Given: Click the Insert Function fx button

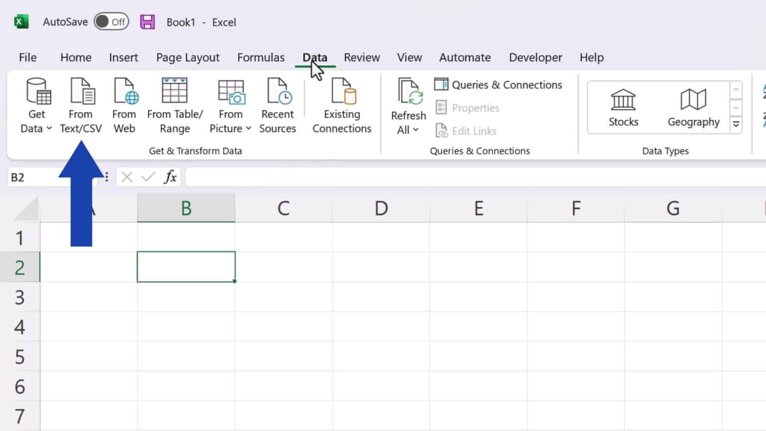Looking at the screenshot, I should (170, 177).
